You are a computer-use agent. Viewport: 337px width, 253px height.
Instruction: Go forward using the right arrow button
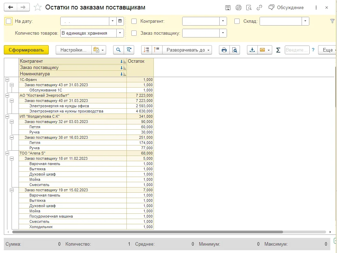coord(23,7)
